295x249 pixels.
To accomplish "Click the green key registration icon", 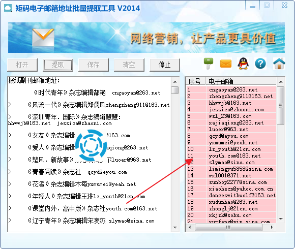I will [209, 64].
